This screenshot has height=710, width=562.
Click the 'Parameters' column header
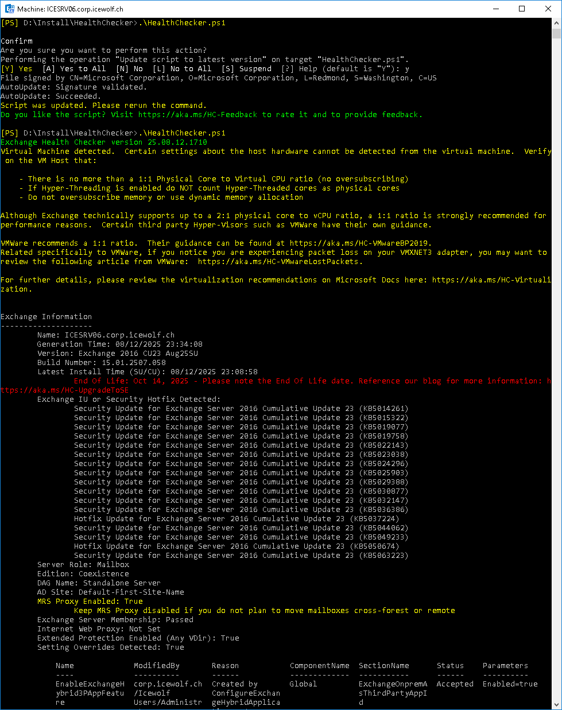tap(506, 666)
